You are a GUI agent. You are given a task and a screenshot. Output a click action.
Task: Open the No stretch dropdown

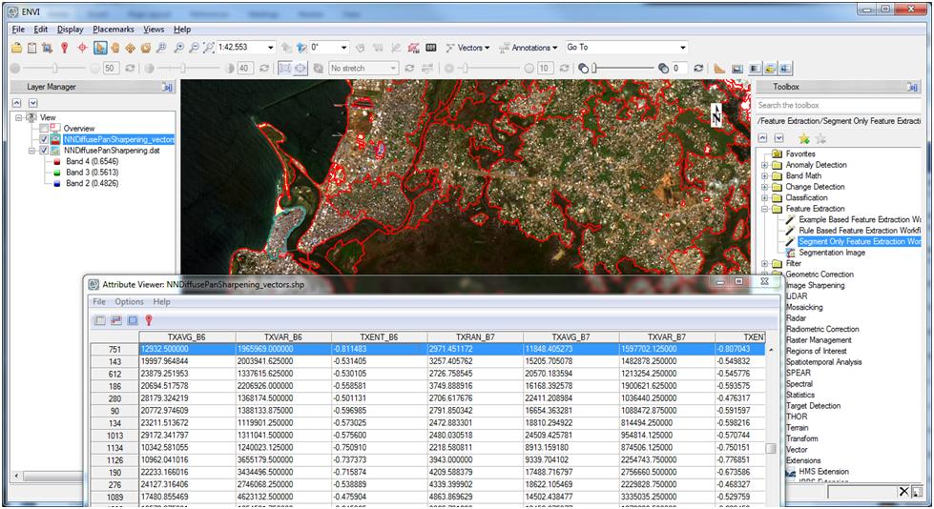tap(393, 69)
